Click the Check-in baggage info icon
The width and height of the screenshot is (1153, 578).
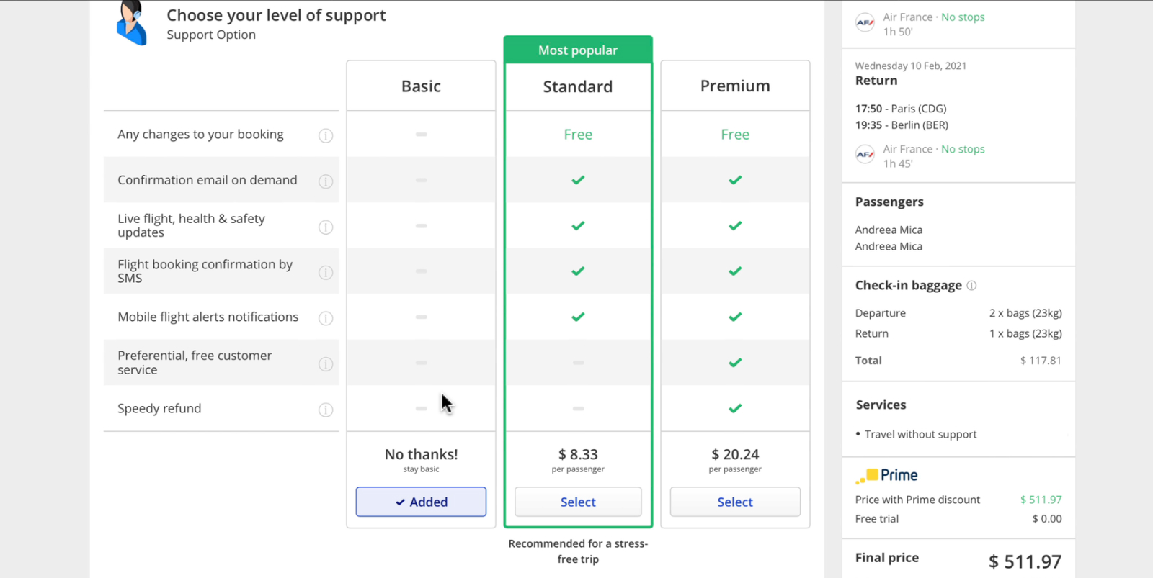[x=971, y=286]
